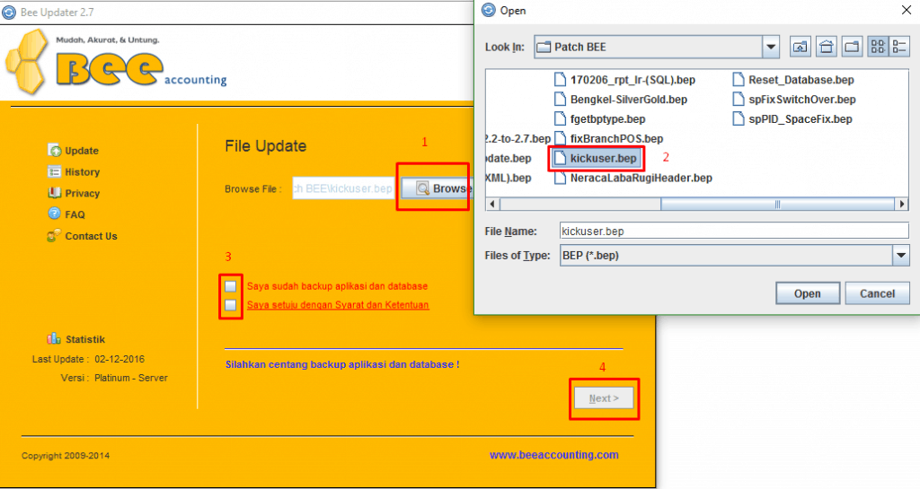Click the Browse File path field
Viewport: 920px width, 489px height.
pyautogui.click(x=343, y=188)
